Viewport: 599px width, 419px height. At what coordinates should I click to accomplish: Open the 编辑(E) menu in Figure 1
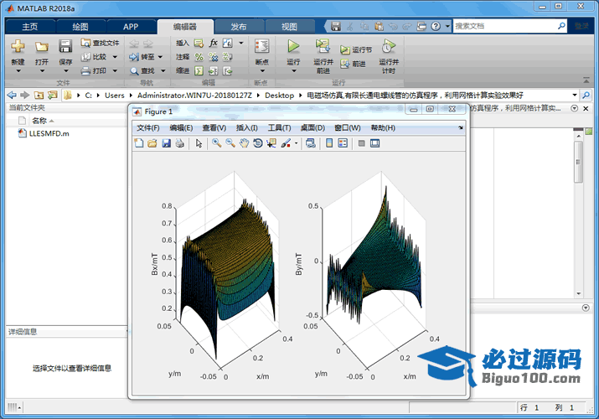tap(181, 127)
